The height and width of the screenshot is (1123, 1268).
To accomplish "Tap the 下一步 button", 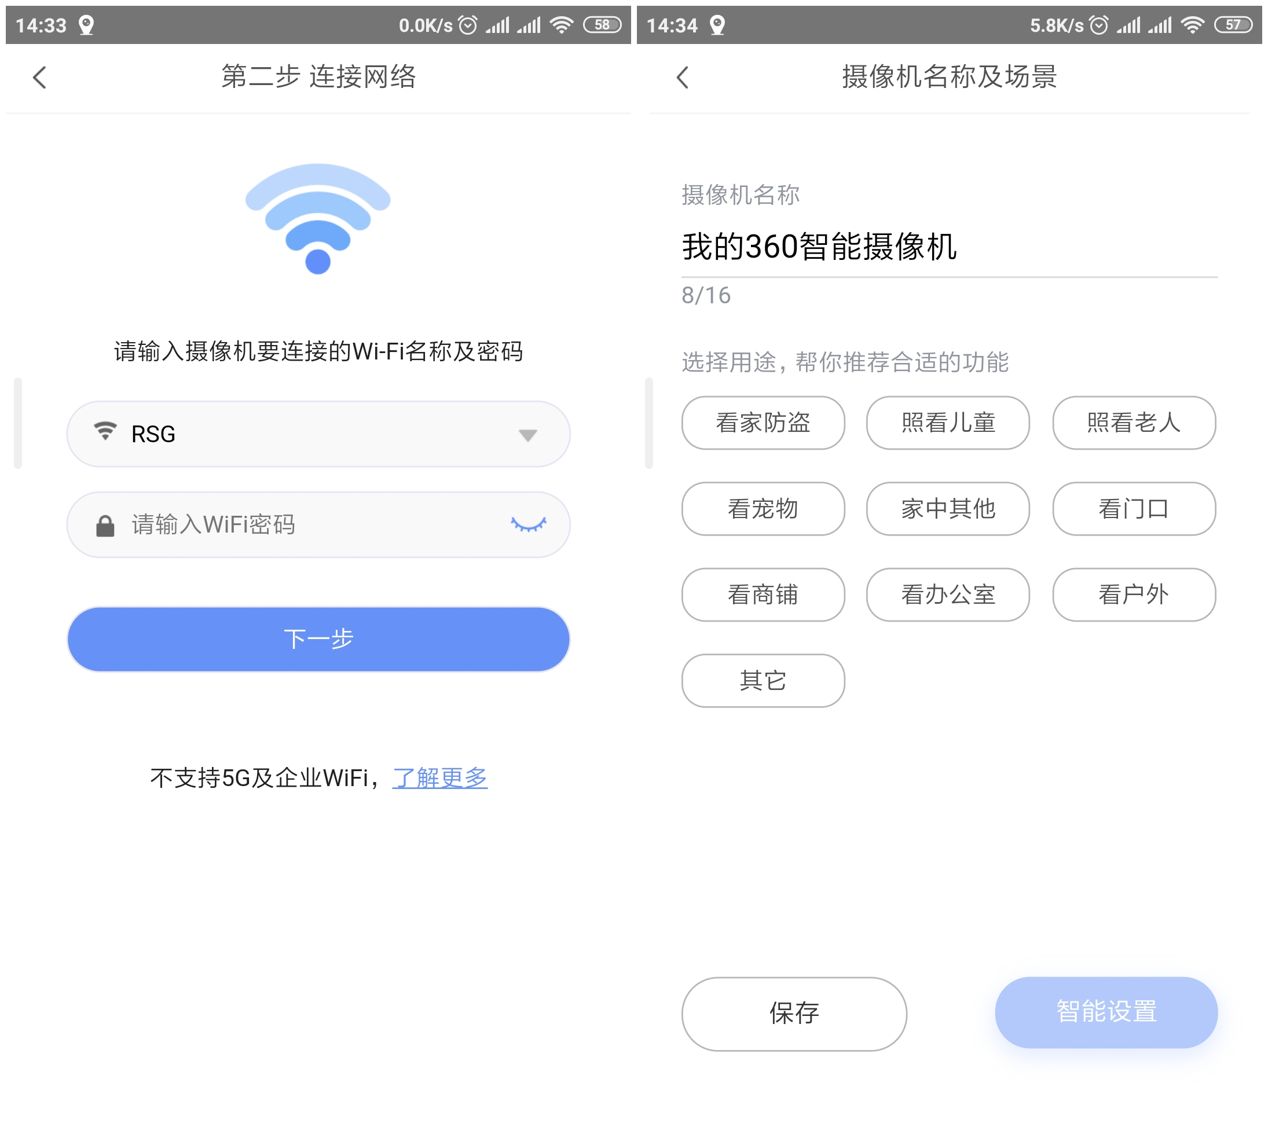I will (318, 638).
